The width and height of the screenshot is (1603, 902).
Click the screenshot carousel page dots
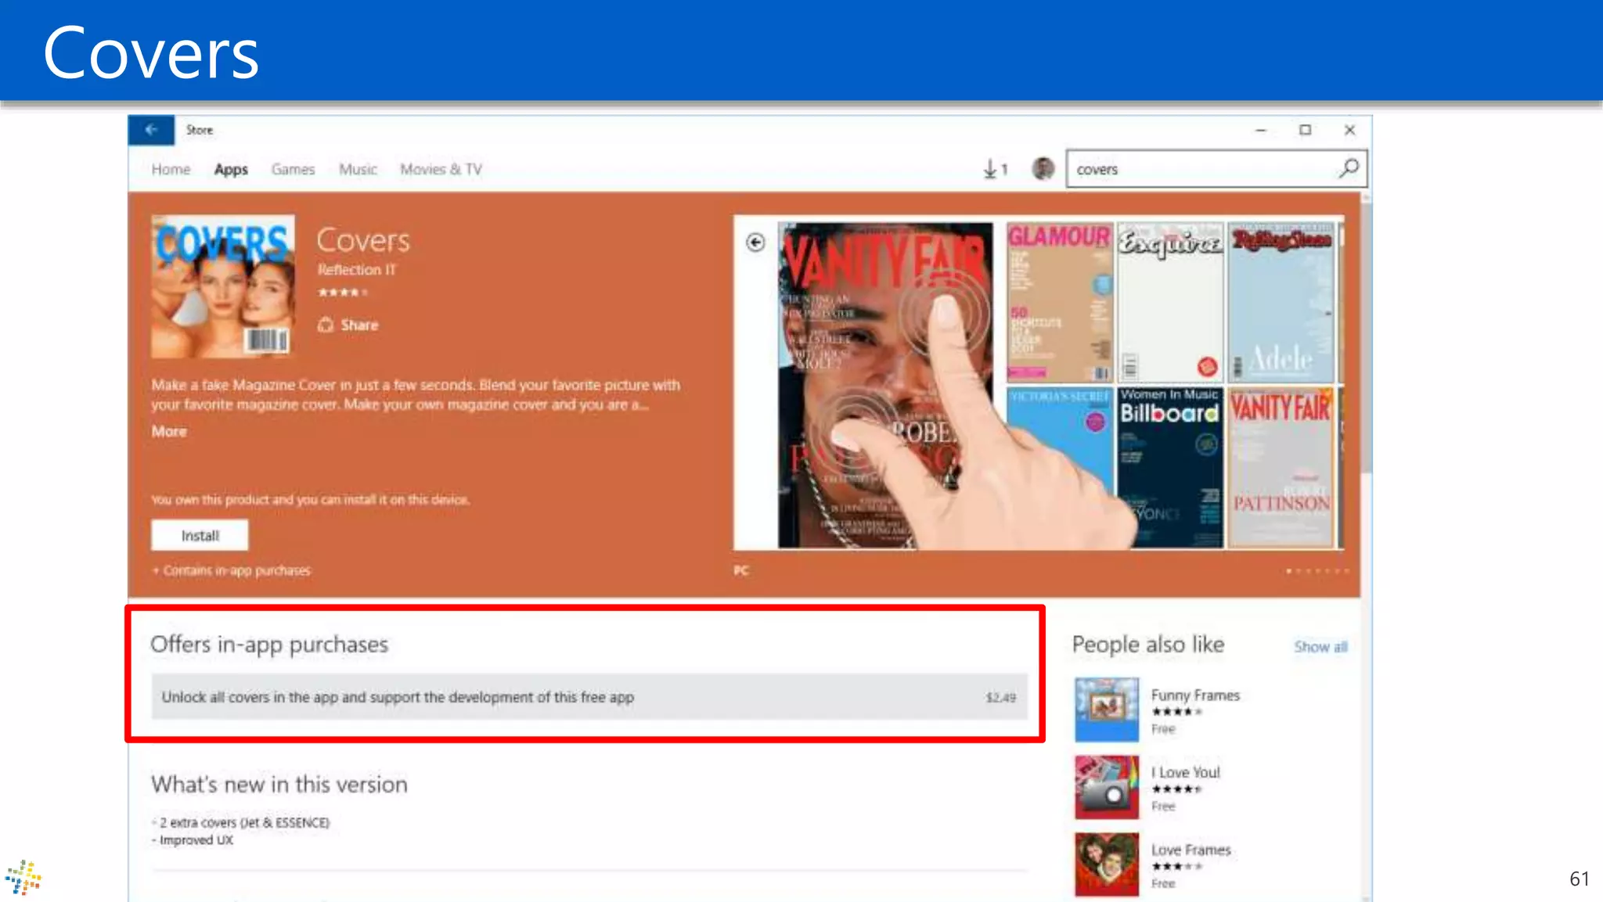[x=1317, y=571]
